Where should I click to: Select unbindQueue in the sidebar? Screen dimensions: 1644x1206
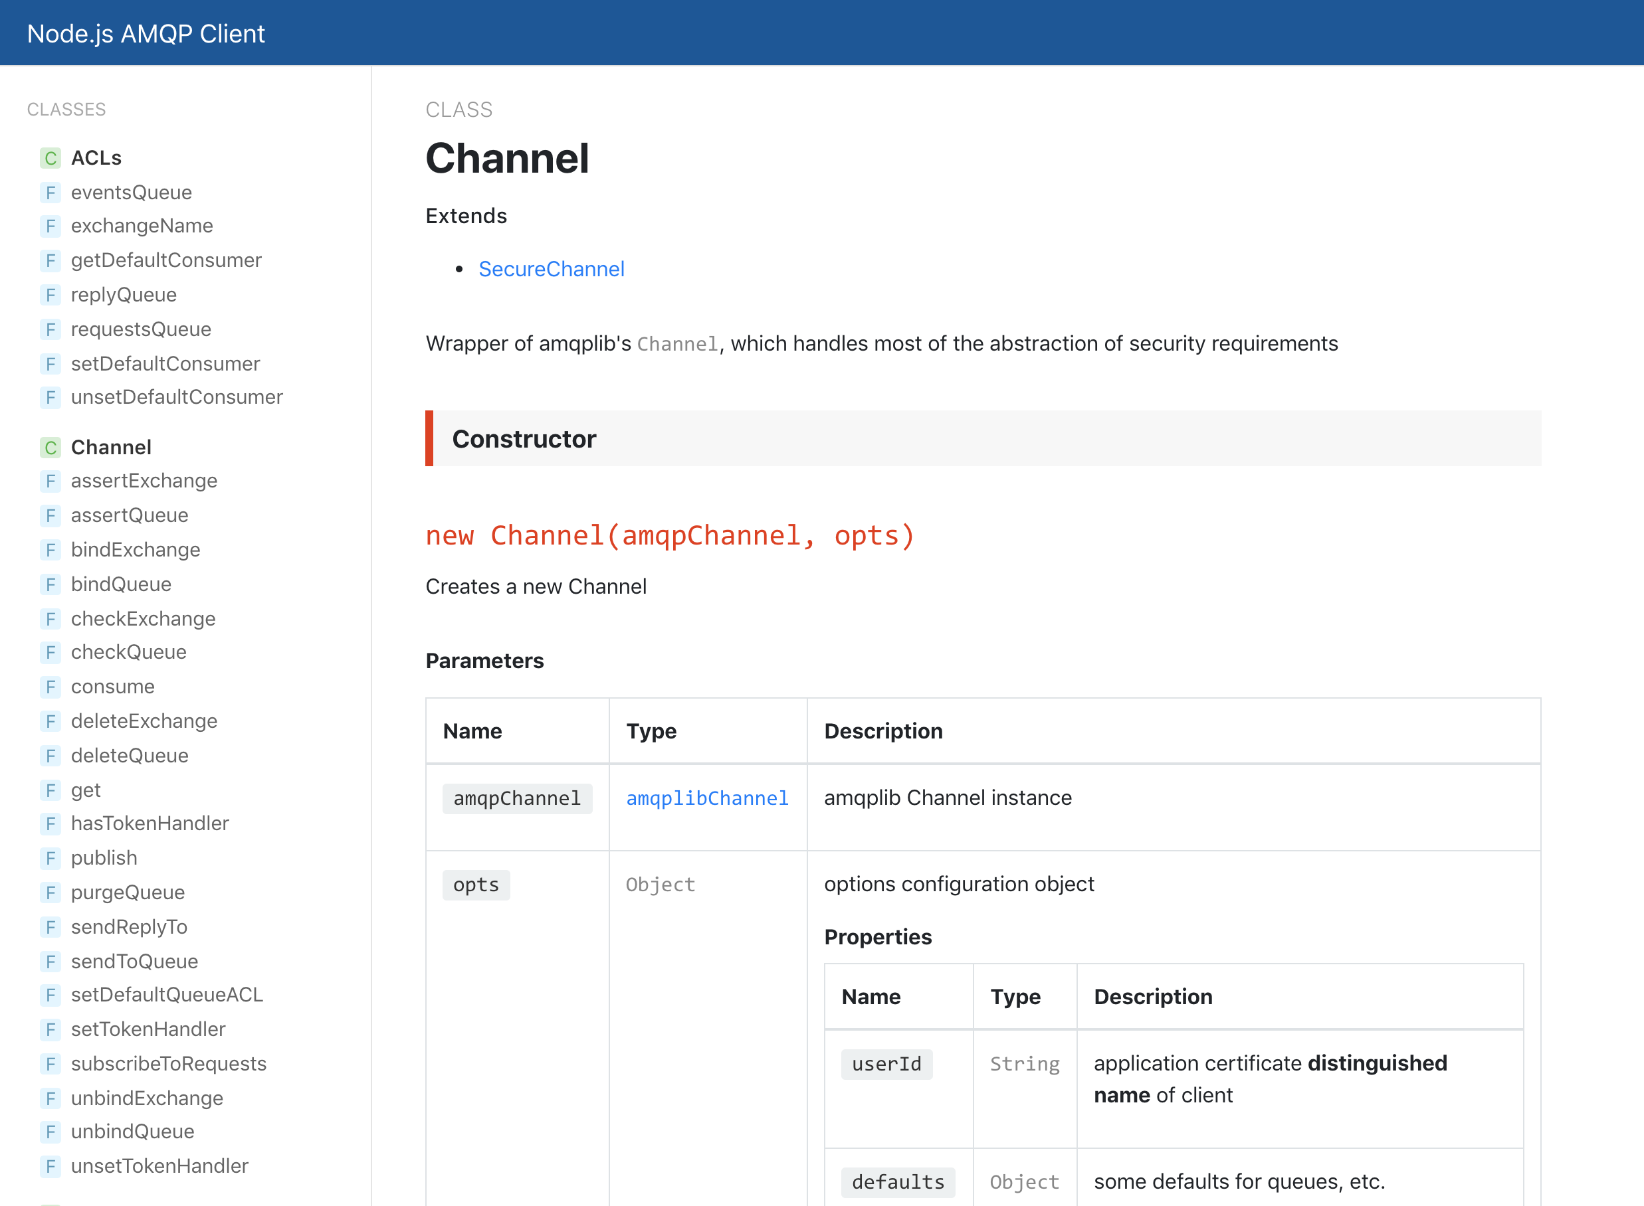[x=132, y=1132]
